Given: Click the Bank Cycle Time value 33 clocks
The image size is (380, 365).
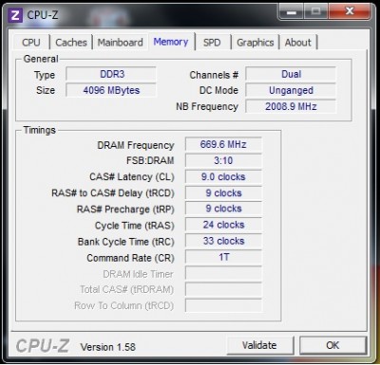Looking at the screenshot, I should pos(223,241).
